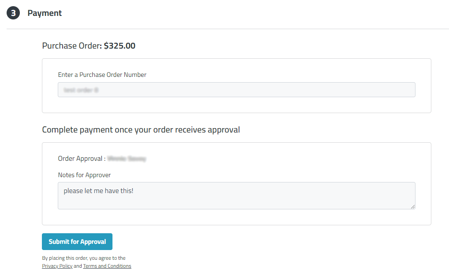
Task: Submit the order for approval
Action: click(x=77, y=242)
